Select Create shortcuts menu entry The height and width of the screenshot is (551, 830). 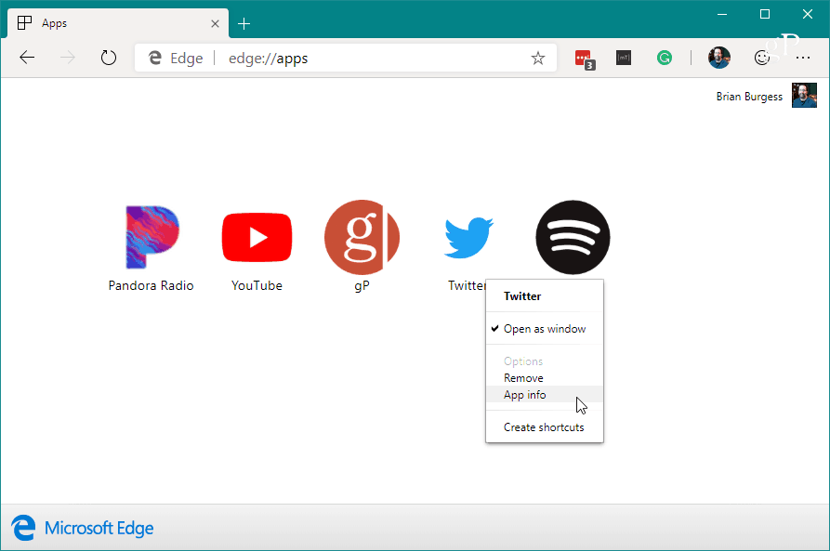point(544,427)
